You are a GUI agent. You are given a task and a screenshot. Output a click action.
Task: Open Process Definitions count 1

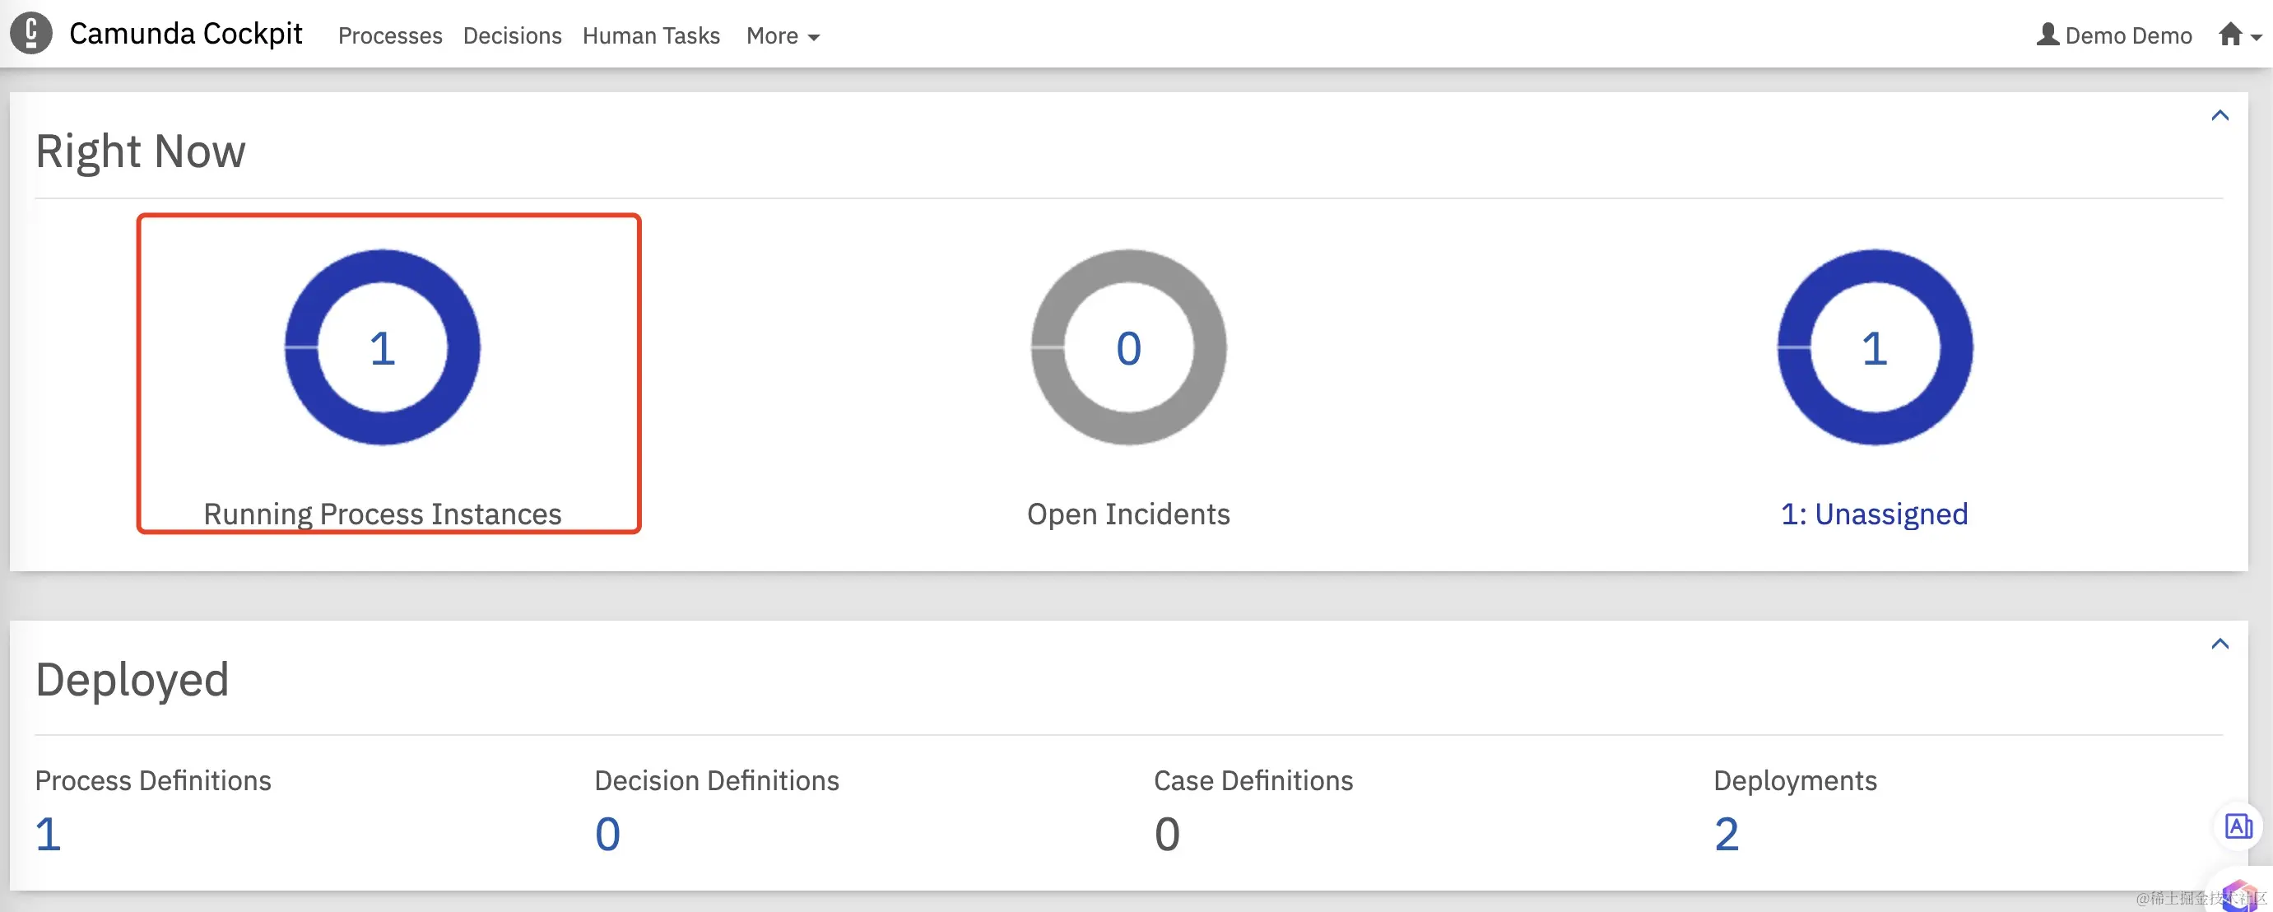49,835
